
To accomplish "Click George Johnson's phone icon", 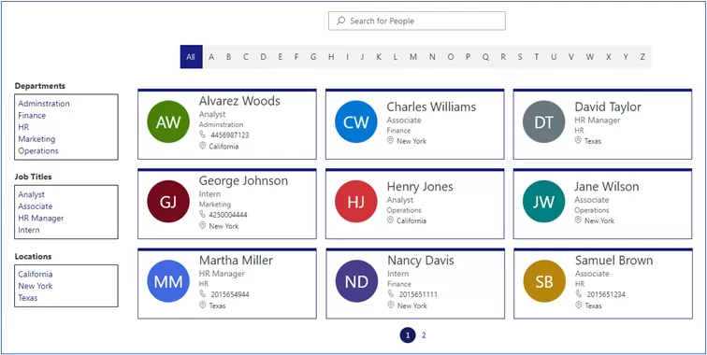I will coord(202,215).
